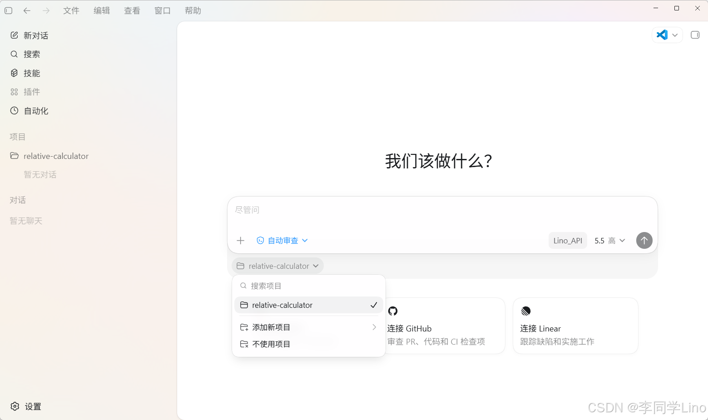Expand the 添加新项目 submenu

(309, 327)
